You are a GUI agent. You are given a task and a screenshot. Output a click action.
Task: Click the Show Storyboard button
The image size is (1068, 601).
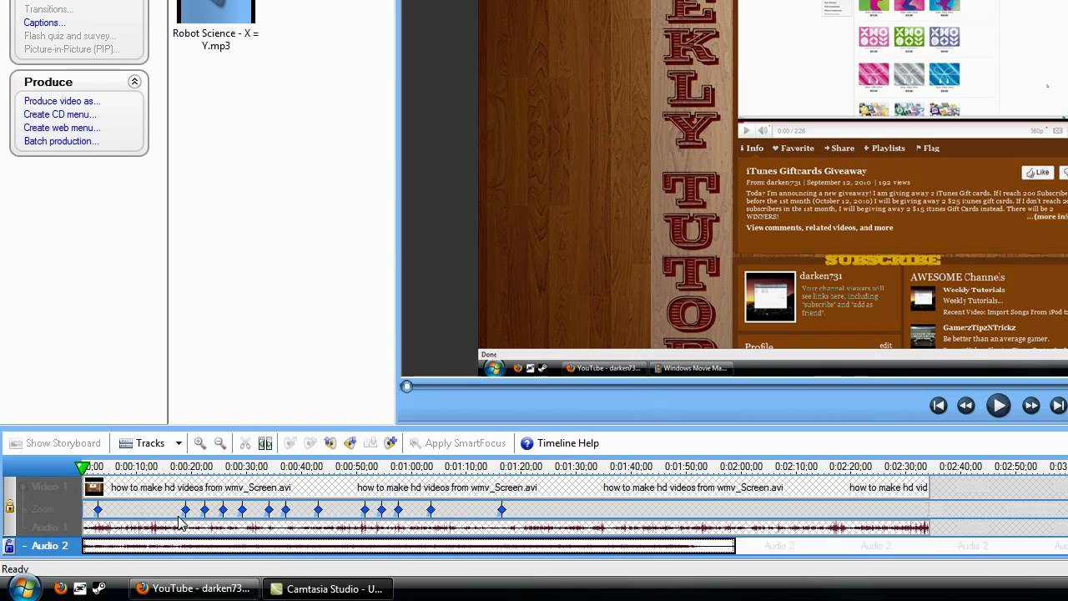coord(55,443)
